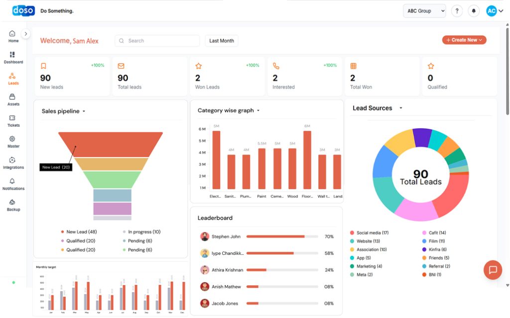Open the ABC Group dropdown

[x=424, y=11]
